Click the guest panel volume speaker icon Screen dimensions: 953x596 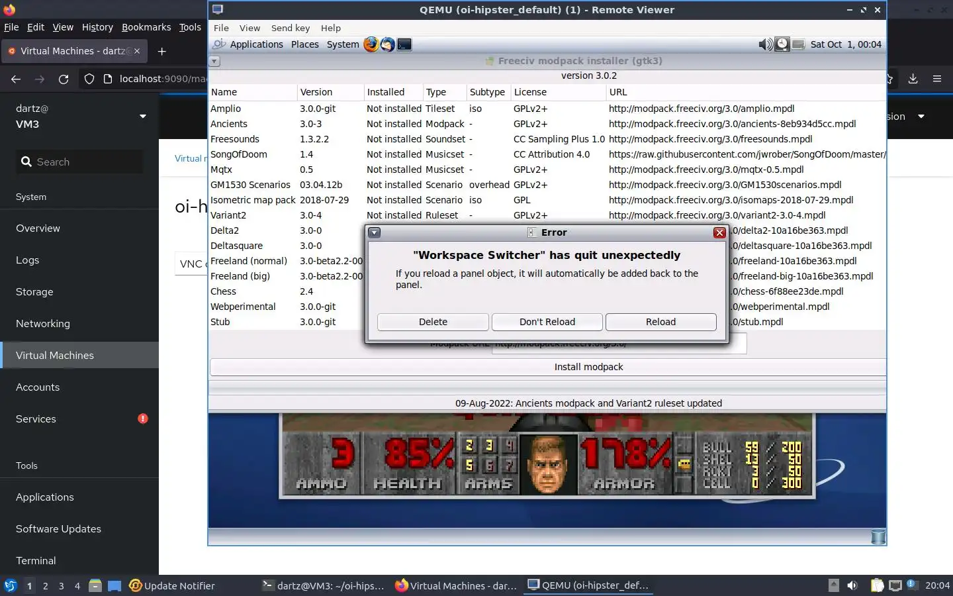pyautogui.click(x=765, y=44)
